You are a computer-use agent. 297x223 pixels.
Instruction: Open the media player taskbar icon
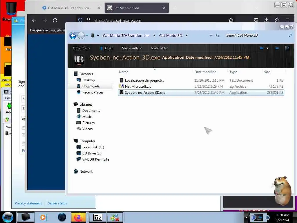coord(43,217)
